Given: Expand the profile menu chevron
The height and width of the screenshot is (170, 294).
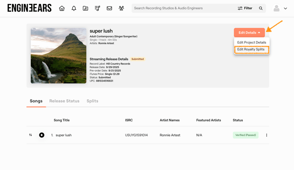Looking at the screenshot, I should pos(285,9).
